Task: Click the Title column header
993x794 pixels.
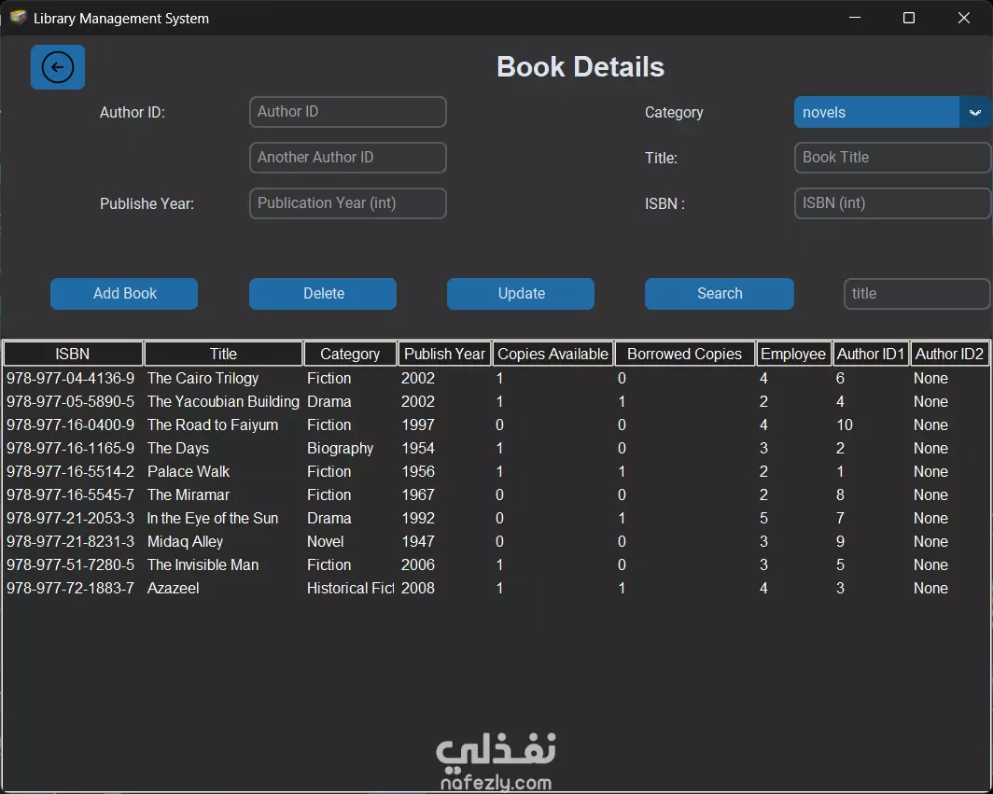Action: 224,354
